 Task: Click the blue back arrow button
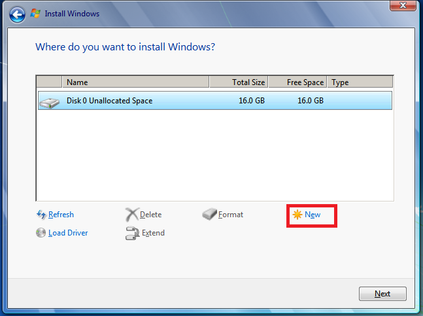[x=17, y=14]
